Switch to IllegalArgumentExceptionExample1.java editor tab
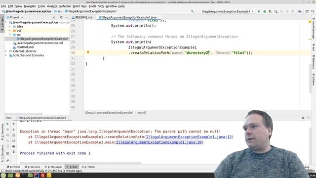The image size is (316, 178). click(x=129, y=17)
